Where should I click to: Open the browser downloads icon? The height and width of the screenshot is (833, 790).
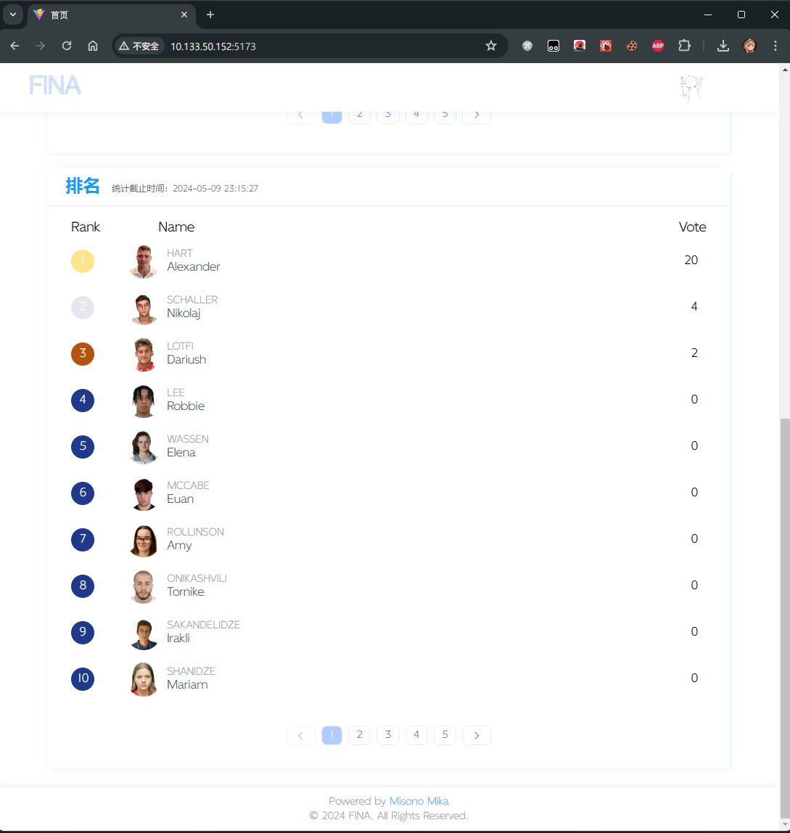[723, 46]
